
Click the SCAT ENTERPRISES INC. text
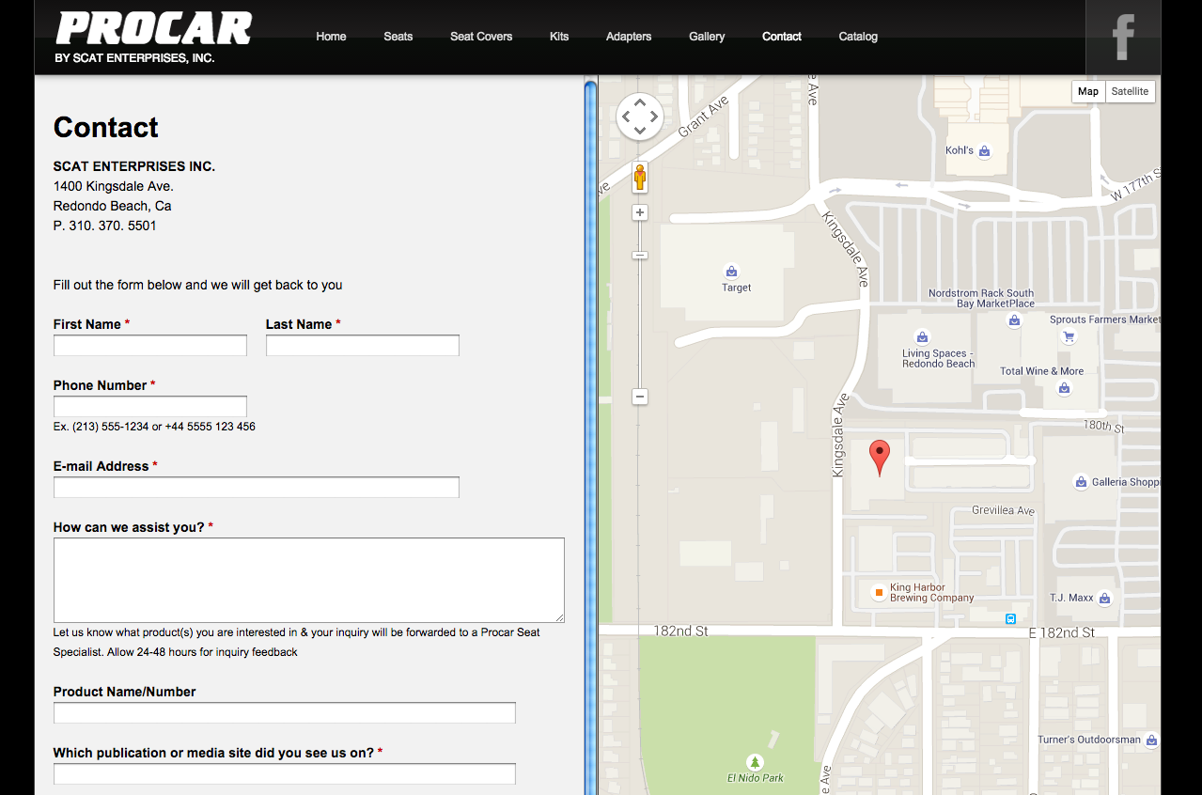[x=134, y=166]
